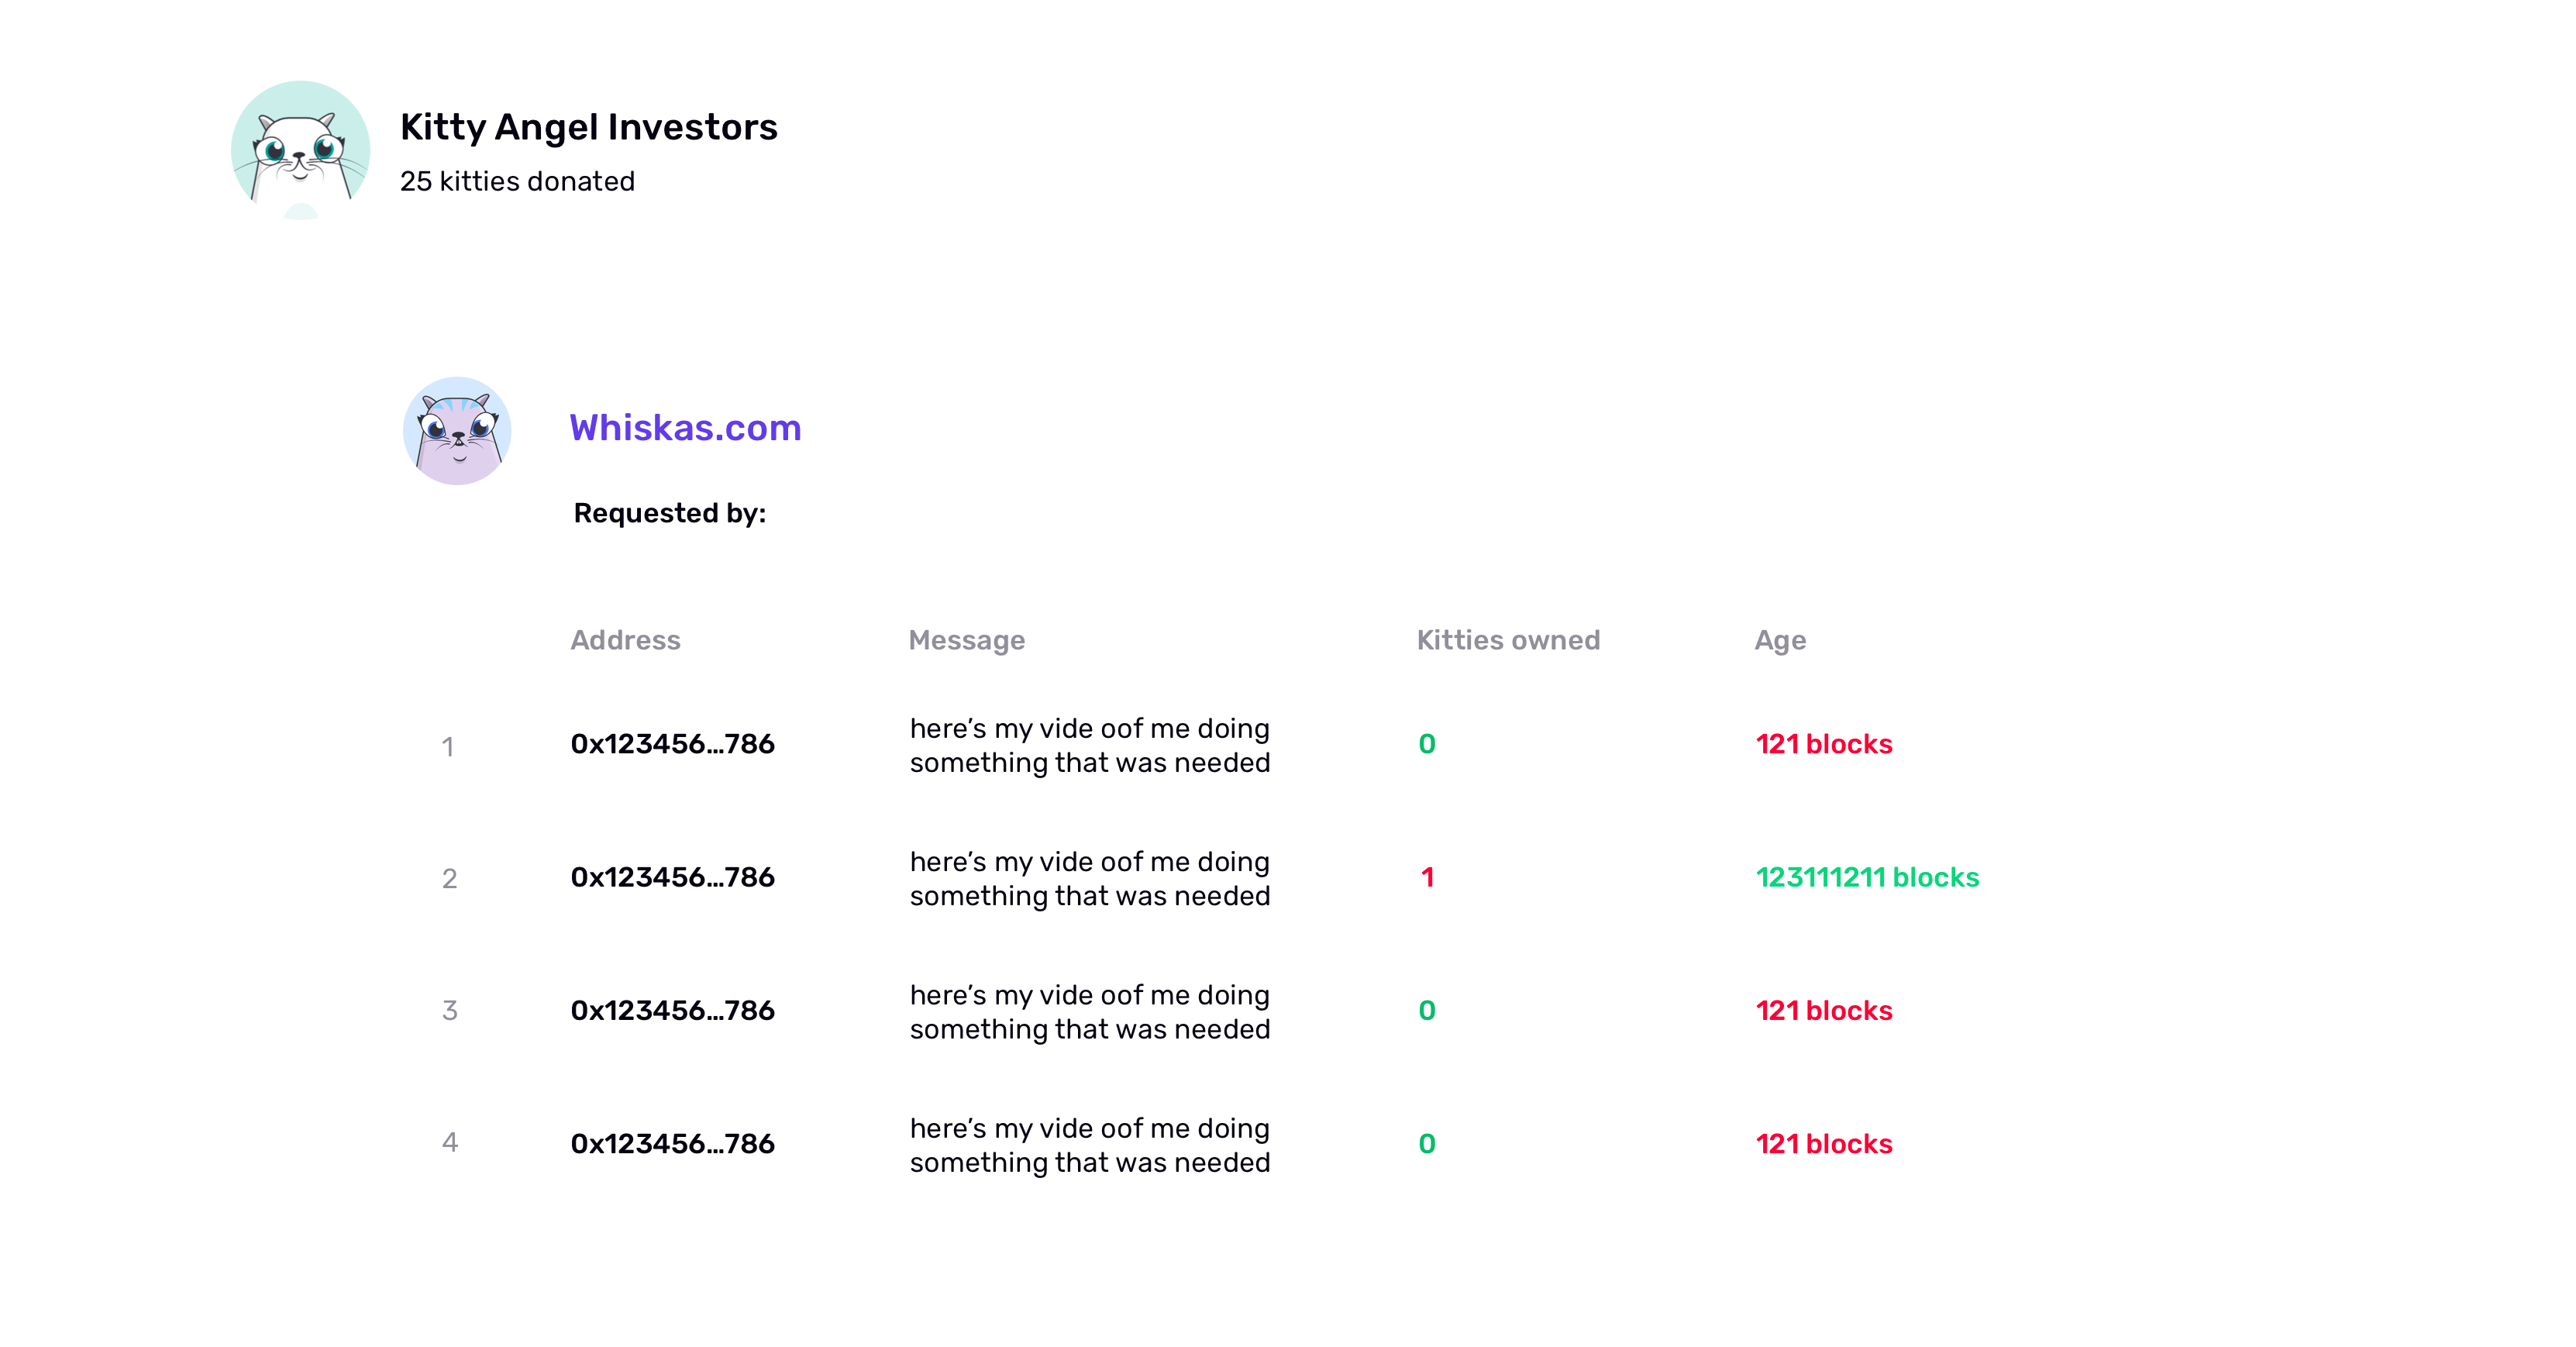Select address 0x123456...786 in row 4
Screen dimensions: 2576x1347
coord(672,1143)
